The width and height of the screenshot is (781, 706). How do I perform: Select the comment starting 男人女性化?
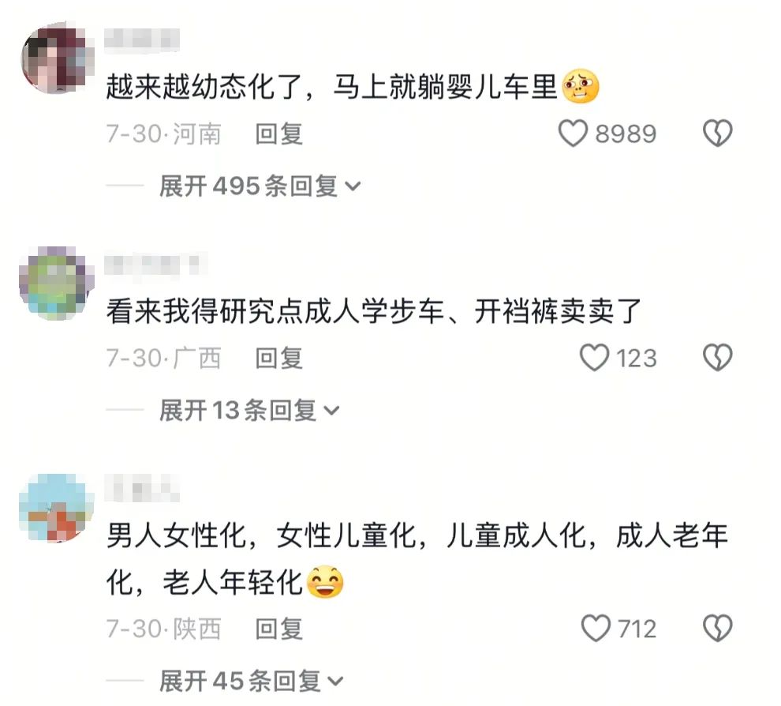point(417,558)
